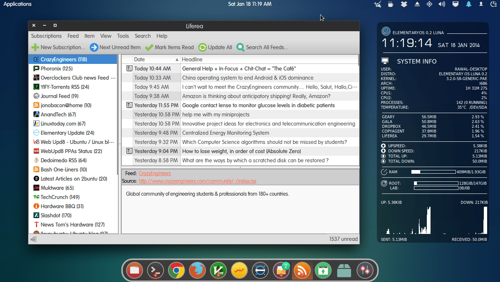Open the Search menu in the menu bar
The image size is (500, 282).
(x=143, y=36)
